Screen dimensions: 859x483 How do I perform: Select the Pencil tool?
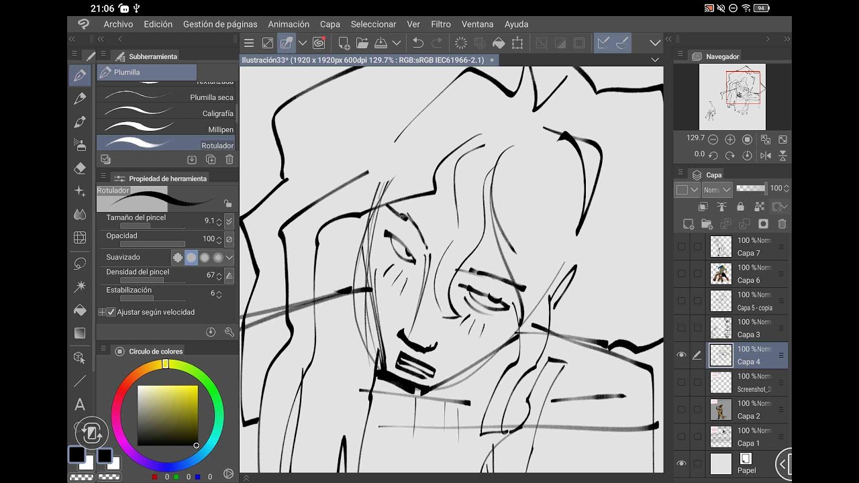[80, 99]
